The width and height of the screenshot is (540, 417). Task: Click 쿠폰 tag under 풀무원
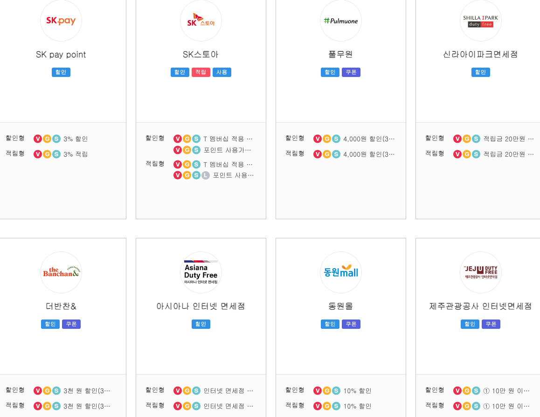point(351,72)
